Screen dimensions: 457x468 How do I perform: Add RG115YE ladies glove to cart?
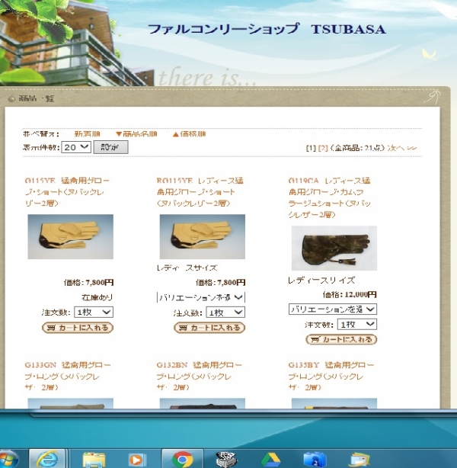coord(209,328)
